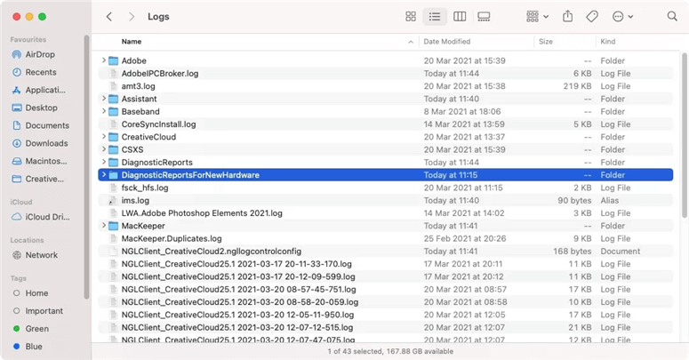Select the NGLClient log ending 08-57-45-751
Screen dimensions: 689x360
click(x=385, y=290)
